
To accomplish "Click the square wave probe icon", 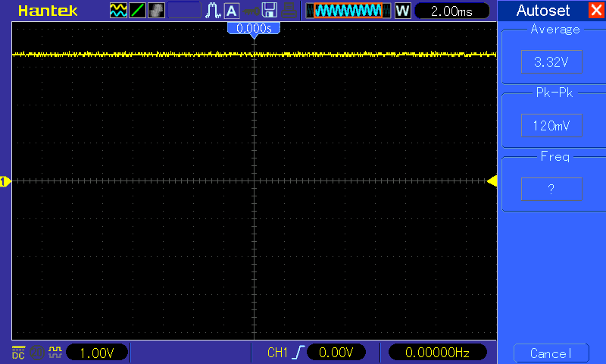I will [x=55, y=352].
